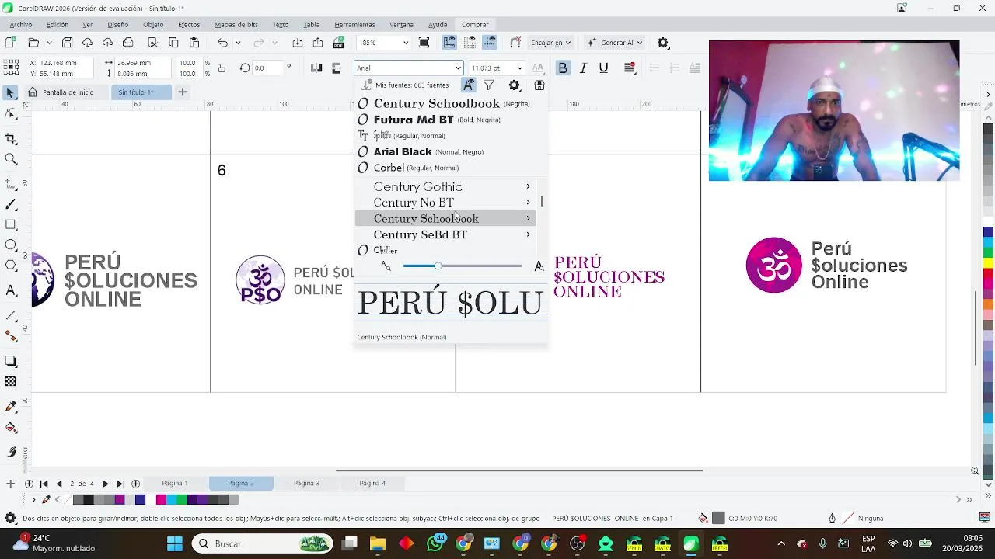Screen dimensions: 995x559
Task: Expand Century No BT font family
Action: (528, 203)
